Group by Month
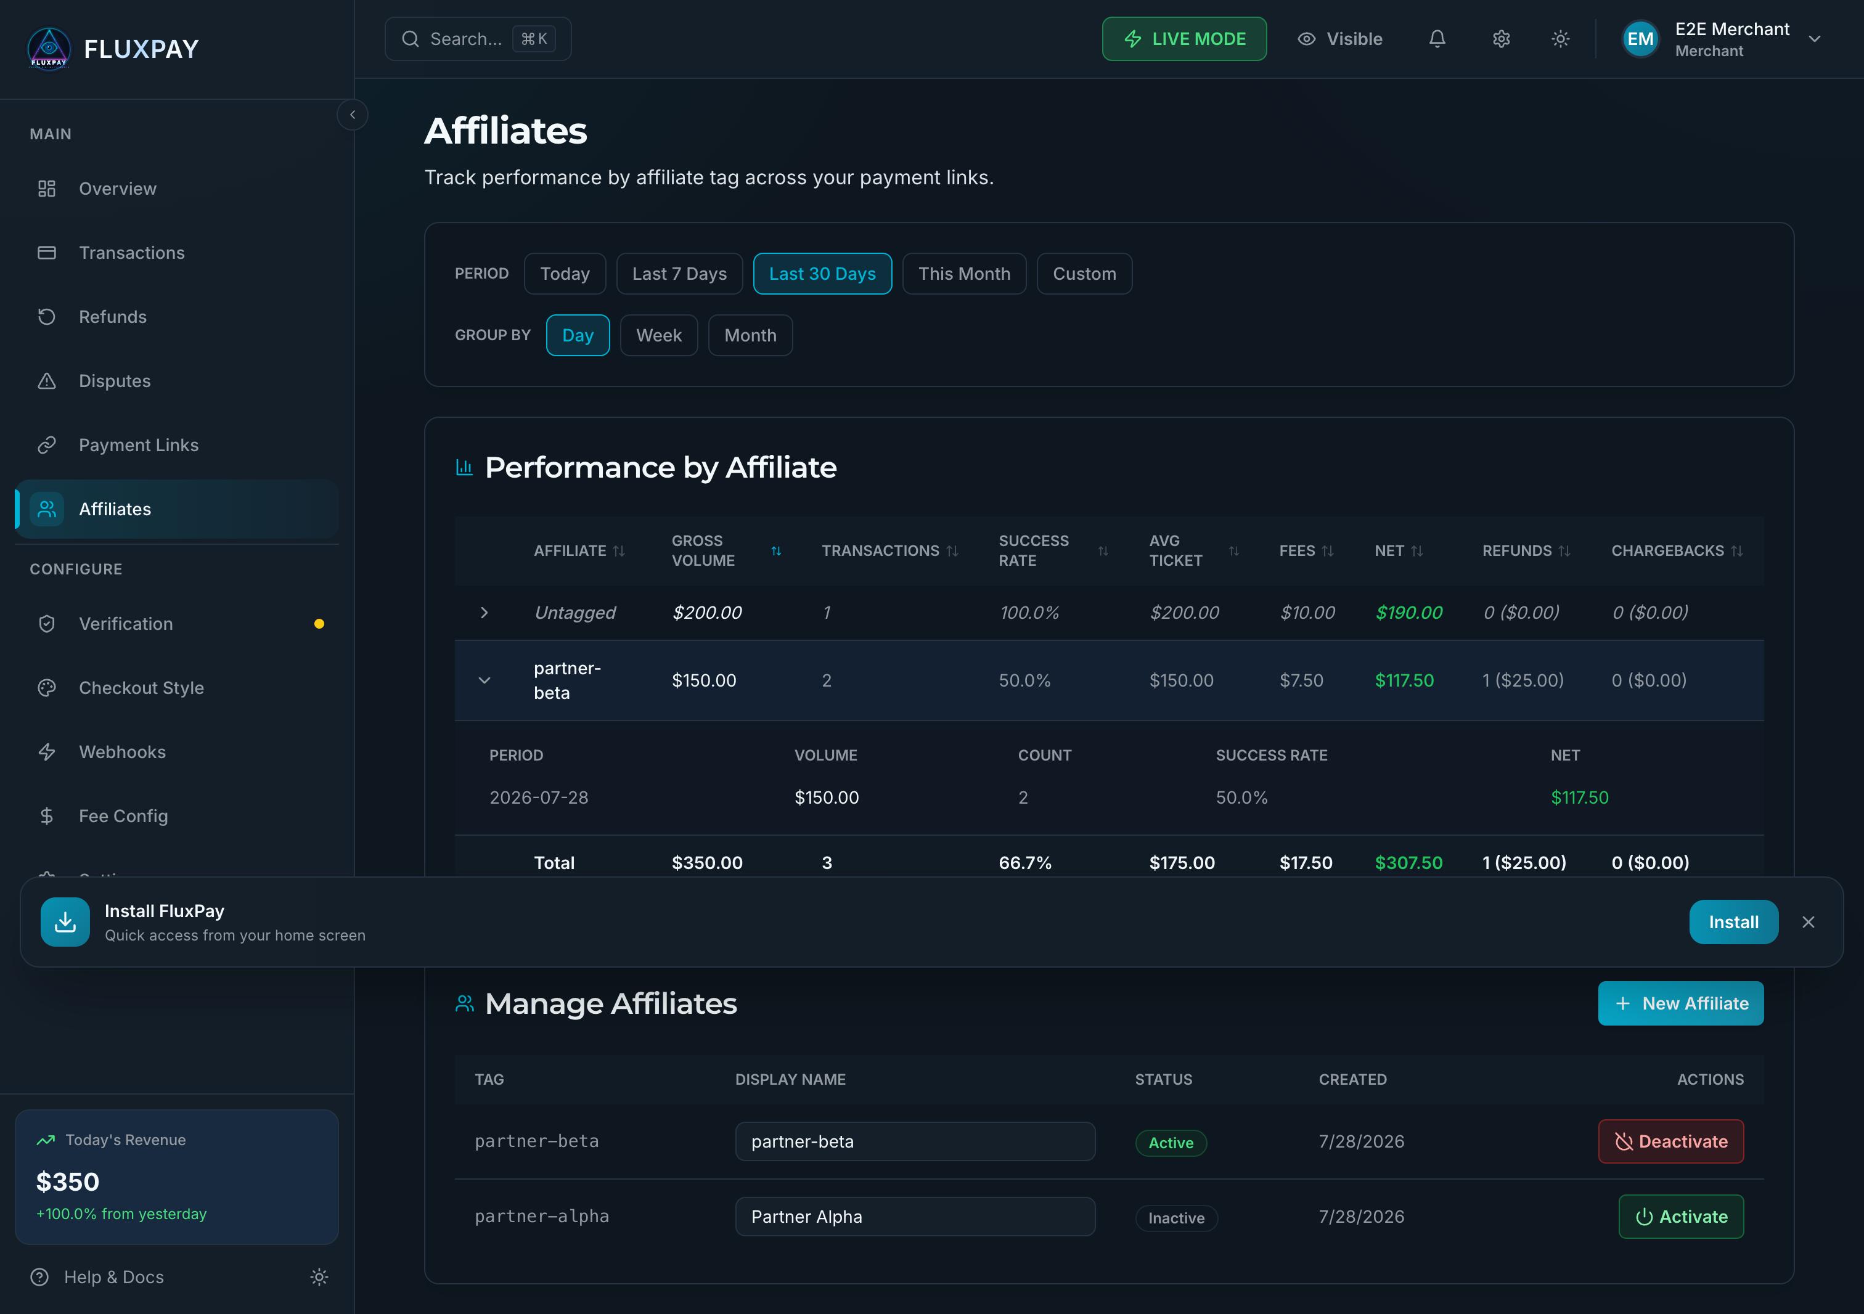Viewport: 1864px width, 1314px height. (750, 335)
